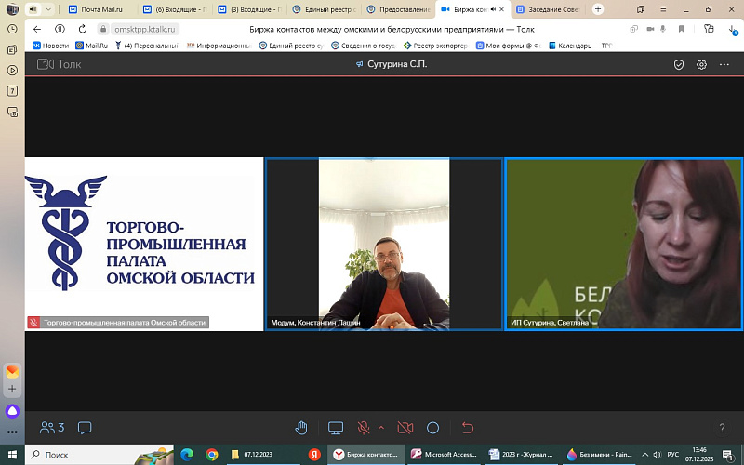
Task: Open meeting security shield icon
Action: [x=679, y=64]
